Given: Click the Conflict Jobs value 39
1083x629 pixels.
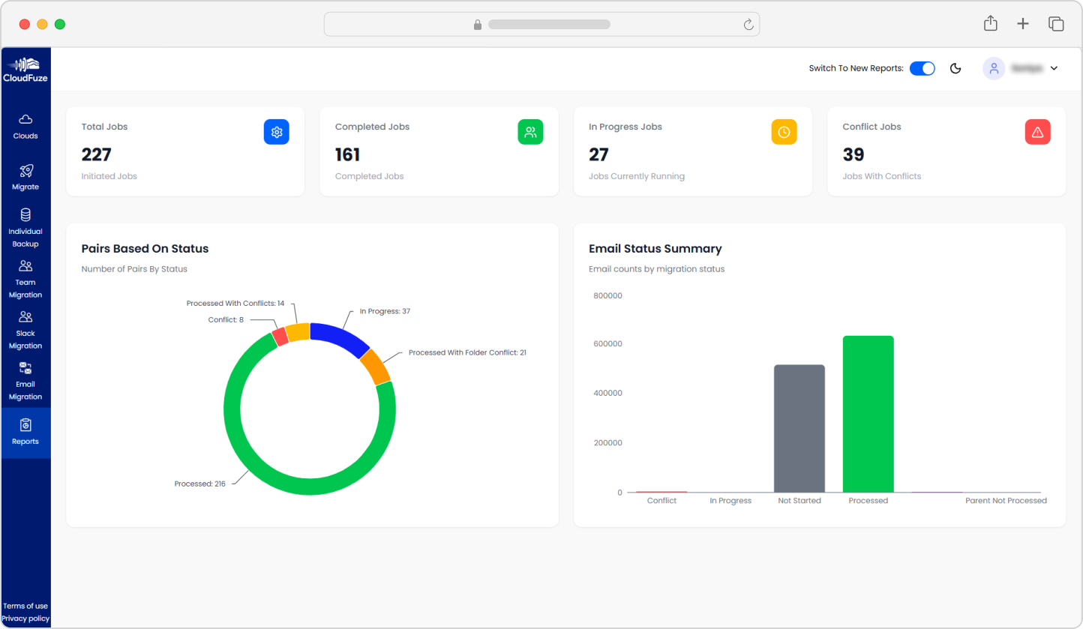Looking at the screenshot, I should tap(853, 154).
